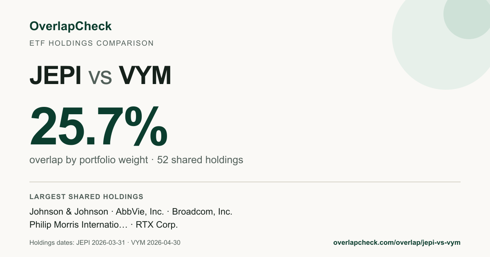Image resolution: width=490 pixels, height=257 pixels.
Task: Open the overlapcheck.com/overlap/jepi-vs-vym link
Action: (x=397, y=242)
